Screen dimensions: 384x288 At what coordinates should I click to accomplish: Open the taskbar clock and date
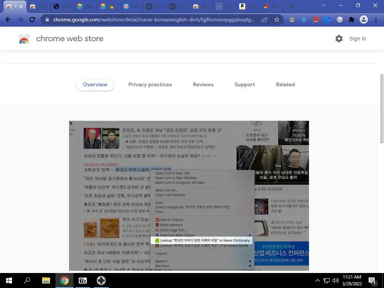tap(352, 280)
